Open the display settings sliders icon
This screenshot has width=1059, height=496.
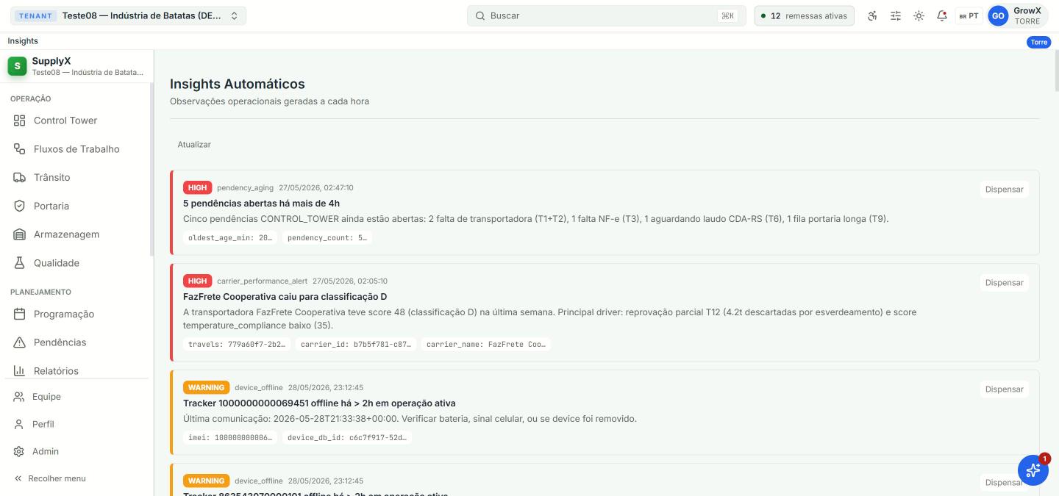[896, 15]
